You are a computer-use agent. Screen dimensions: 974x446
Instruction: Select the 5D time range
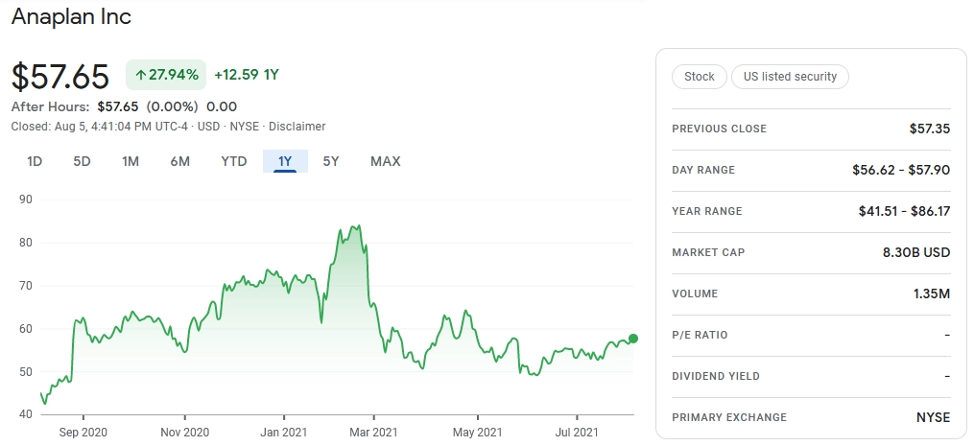pos(82,161)
